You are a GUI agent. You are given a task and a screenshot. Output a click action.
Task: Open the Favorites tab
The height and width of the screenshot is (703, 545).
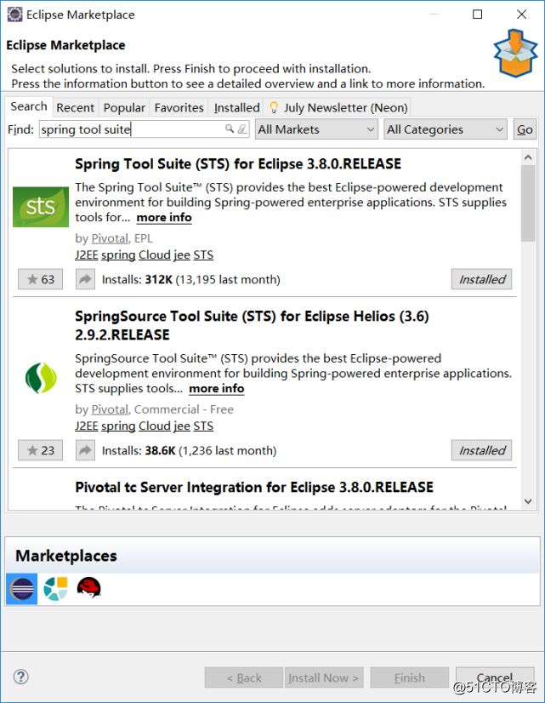point(179,107)
